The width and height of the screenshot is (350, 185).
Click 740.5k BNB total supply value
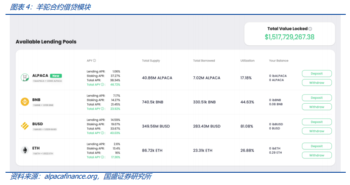(153, 102)
